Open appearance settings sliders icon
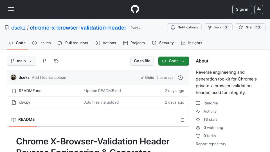Image resolution: width=270 pixels, height=152 pixels. [259, 10]
